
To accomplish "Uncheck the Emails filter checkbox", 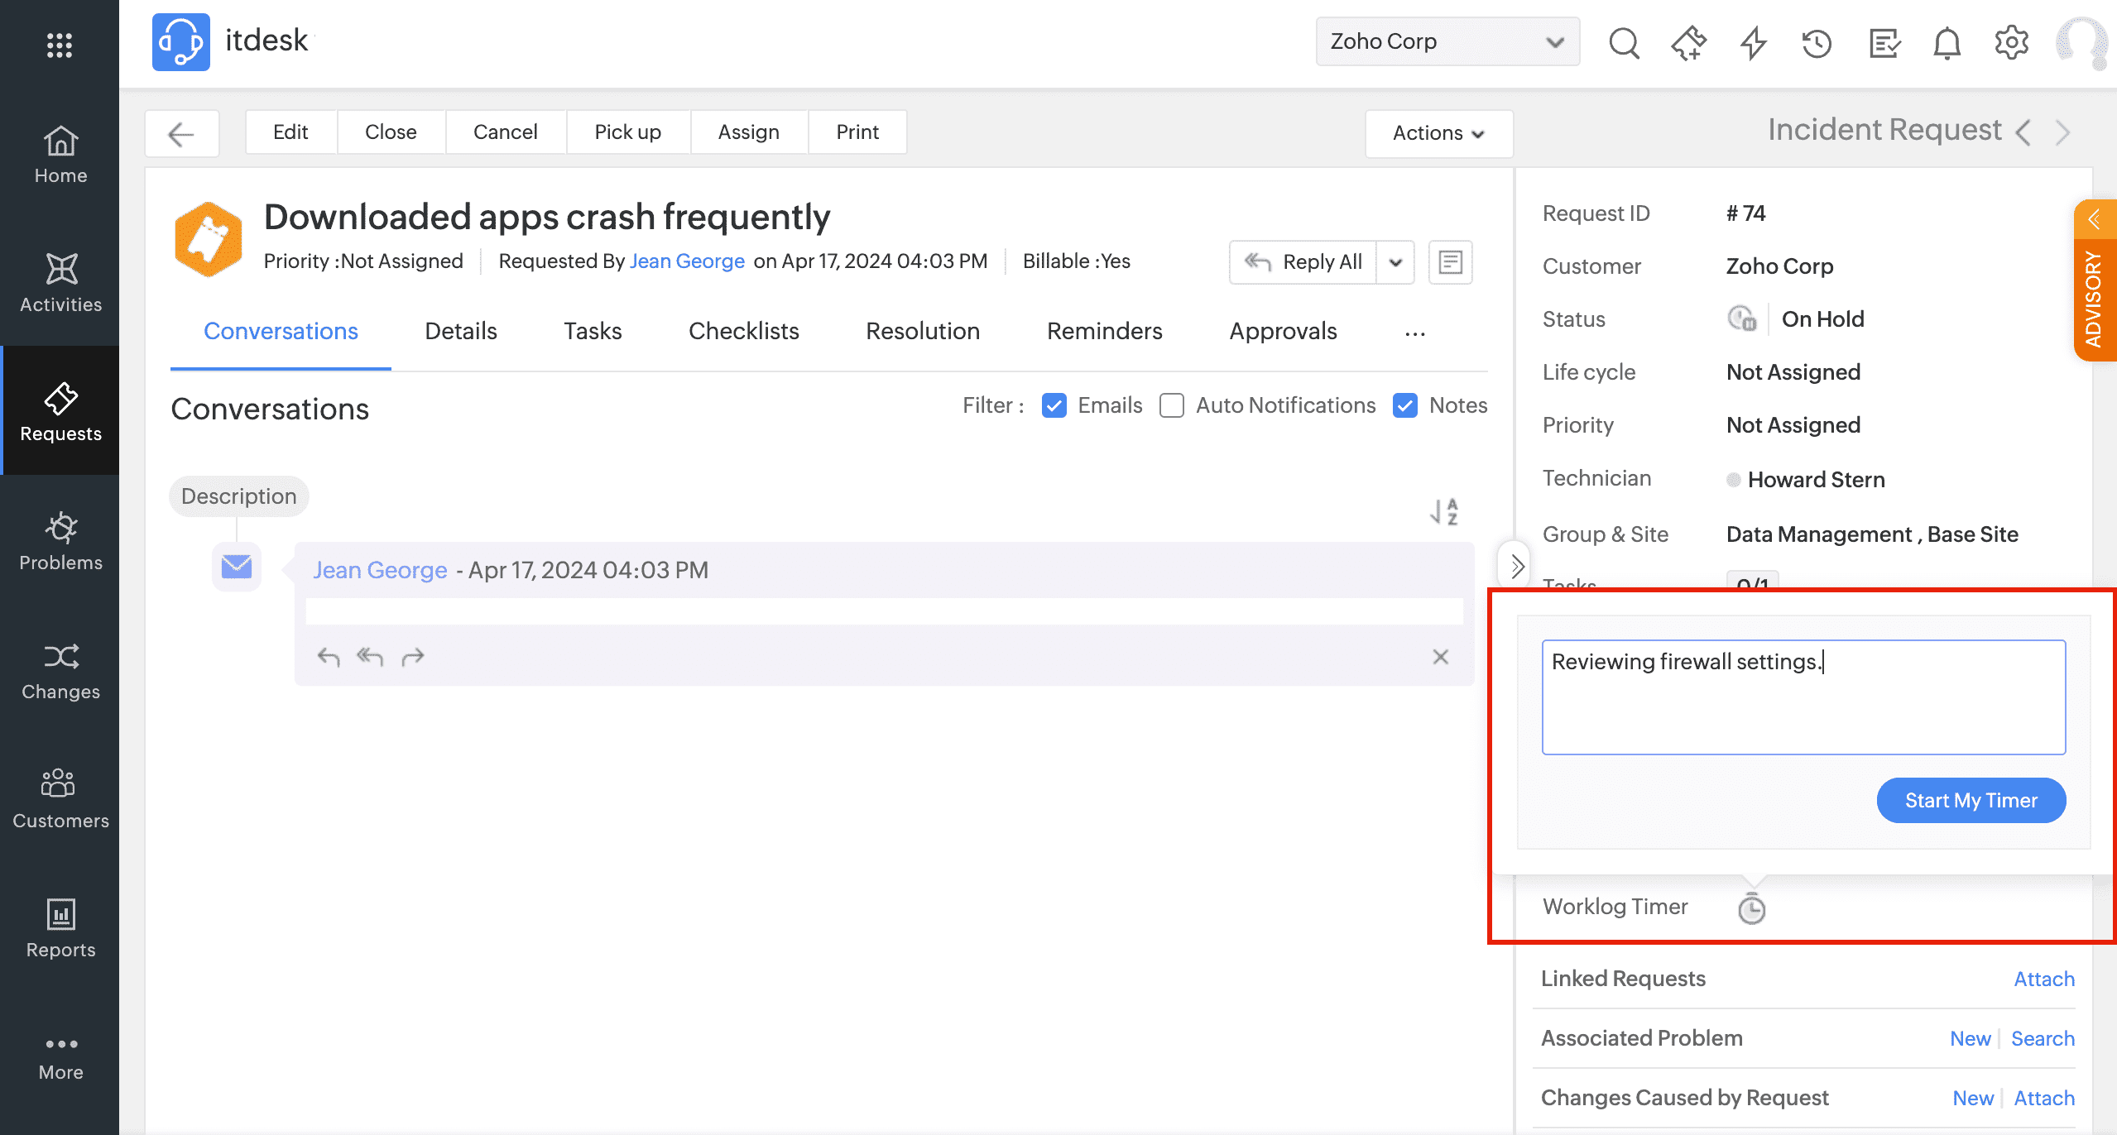I will tap(1054, 405).
